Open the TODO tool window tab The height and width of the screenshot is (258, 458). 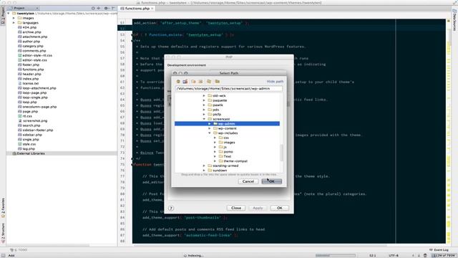pyautogui.click(x=19, y=250)
